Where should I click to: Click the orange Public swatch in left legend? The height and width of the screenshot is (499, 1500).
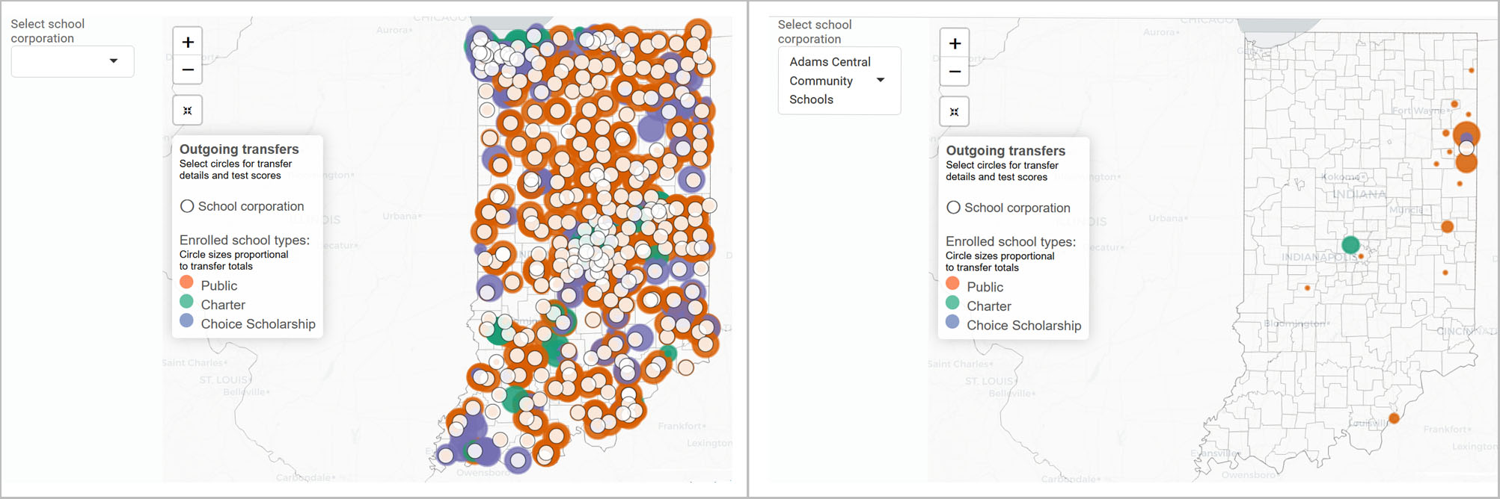187,282
